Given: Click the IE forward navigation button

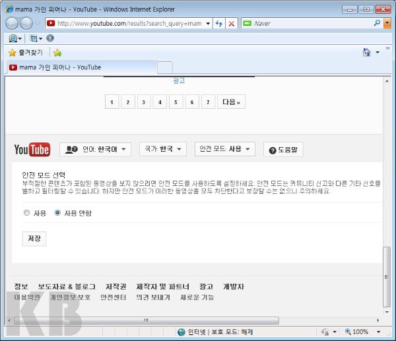Looking at the screenshot, I should [26, 24].
